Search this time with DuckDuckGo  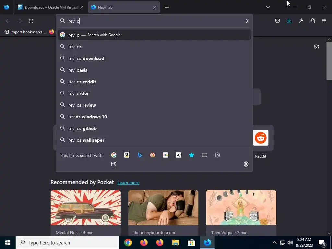pyautogui.click(x=152, y=155)
